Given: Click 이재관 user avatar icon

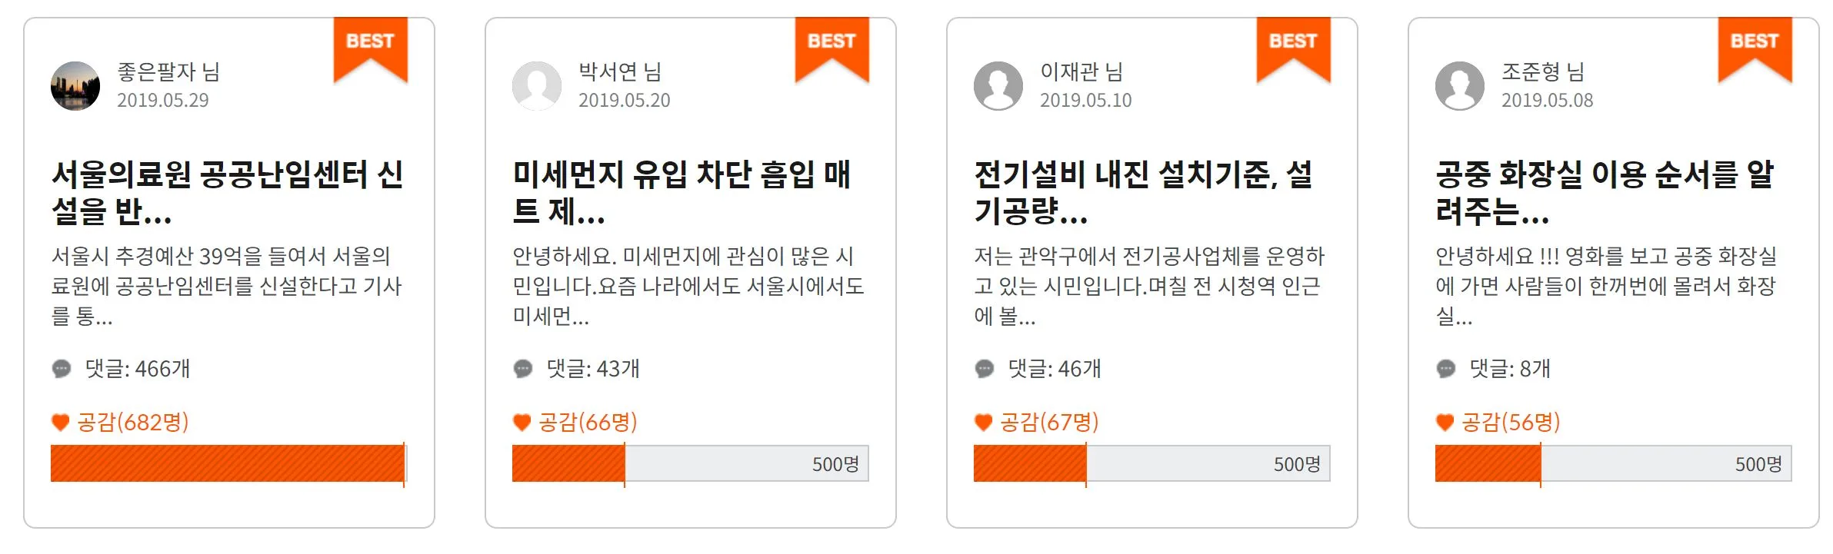Looking at the screenshot, I should [x=998, y=86].
